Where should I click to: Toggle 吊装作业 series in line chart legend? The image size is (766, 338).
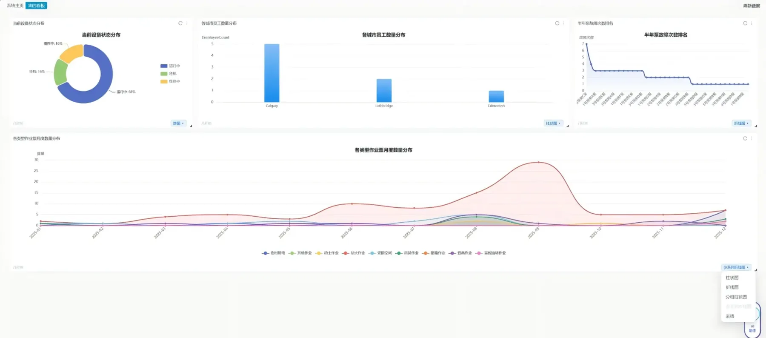coord(407,253)
